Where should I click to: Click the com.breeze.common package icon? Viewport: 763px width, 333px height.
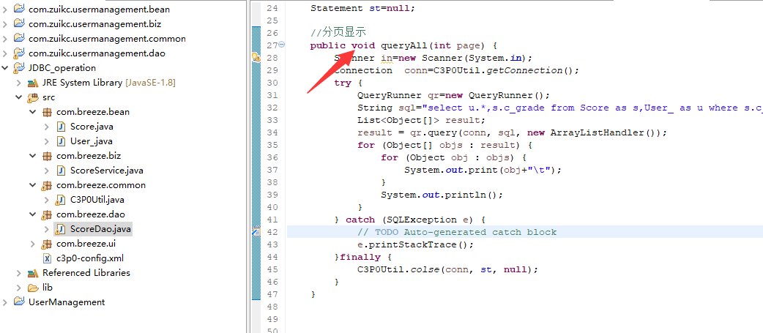pos(47,184)
